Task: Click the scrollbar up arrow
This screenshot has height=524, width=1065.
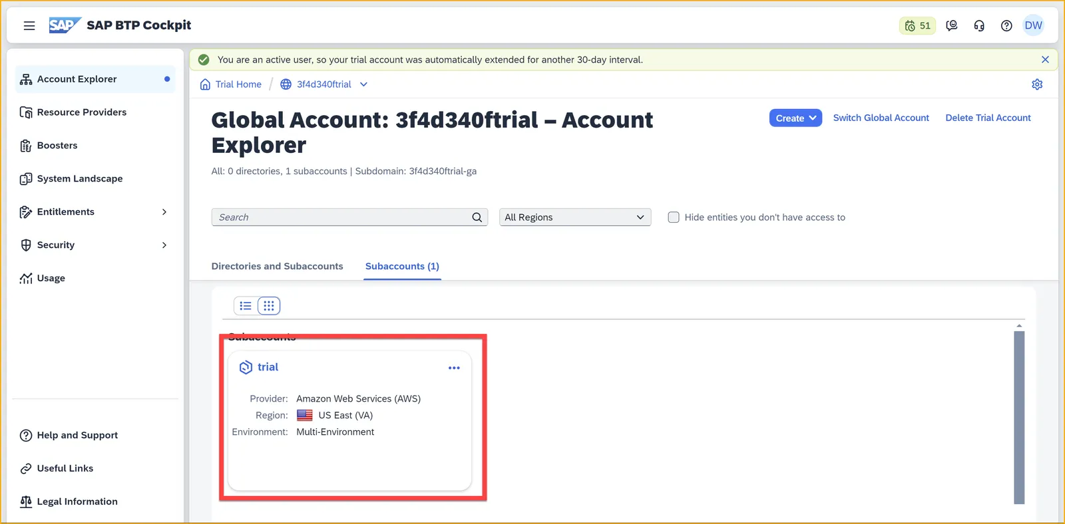Action: [1019, 326]
